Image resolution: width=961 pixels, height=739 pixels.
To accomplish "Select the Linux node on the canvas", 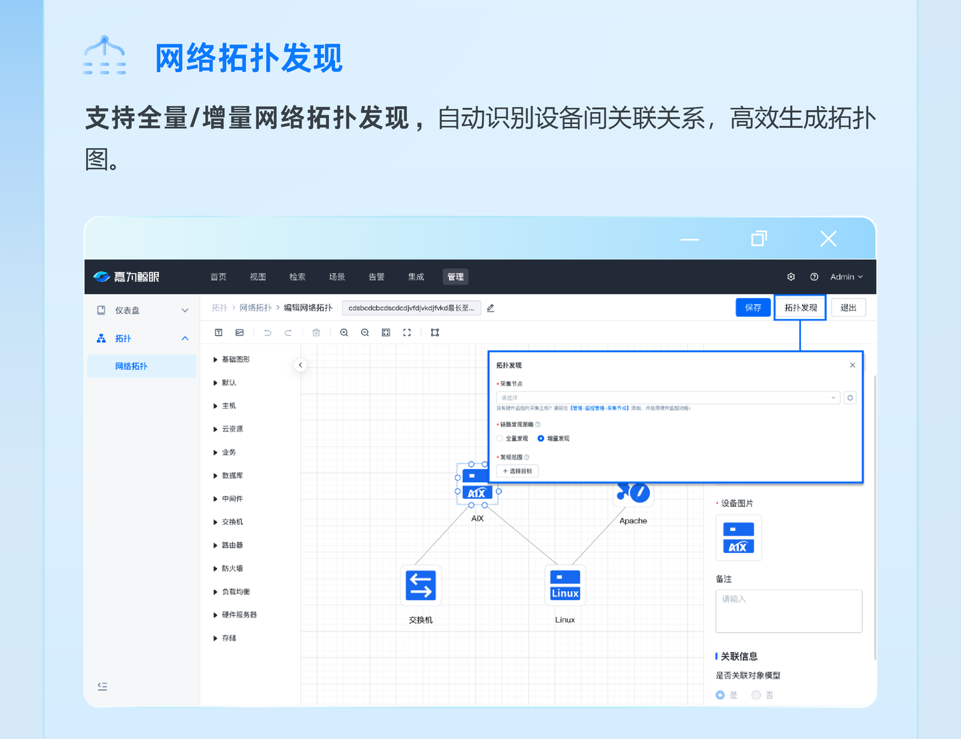I will point(565,586).
